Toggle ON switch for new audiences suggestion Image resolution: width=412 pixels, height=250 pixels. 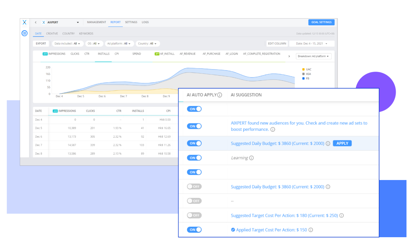pos(194,126)
